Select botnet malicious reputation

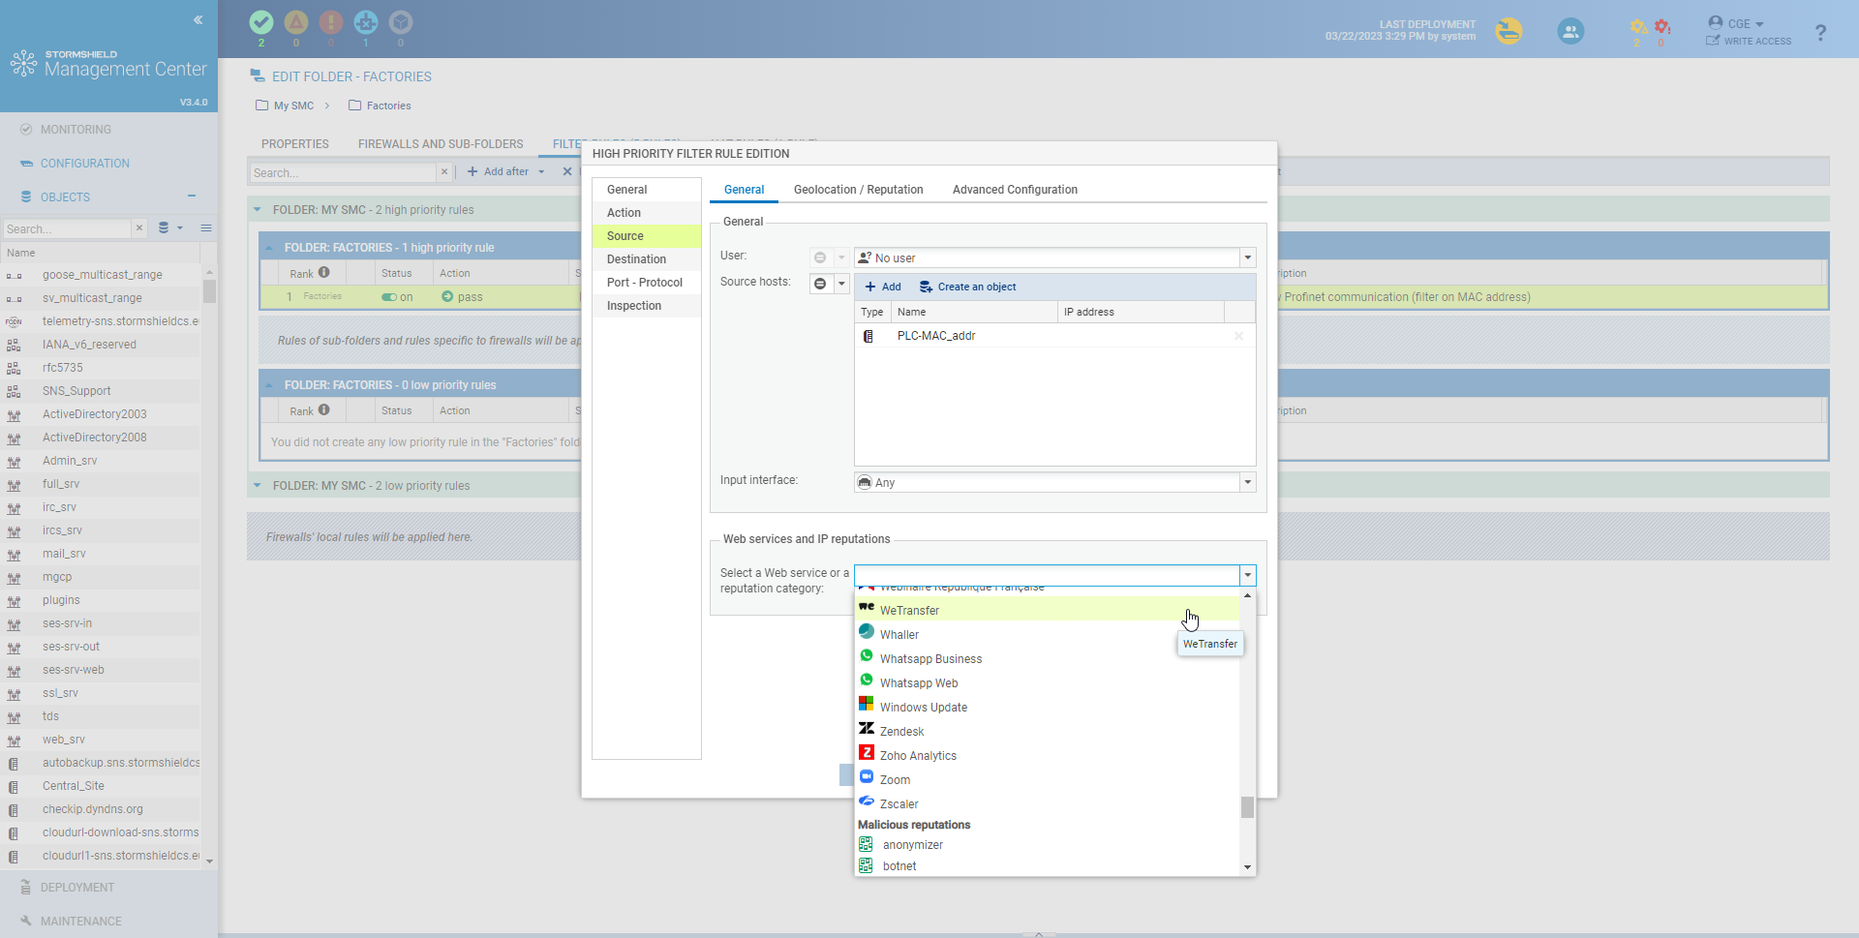click(x=1047, y=865)
